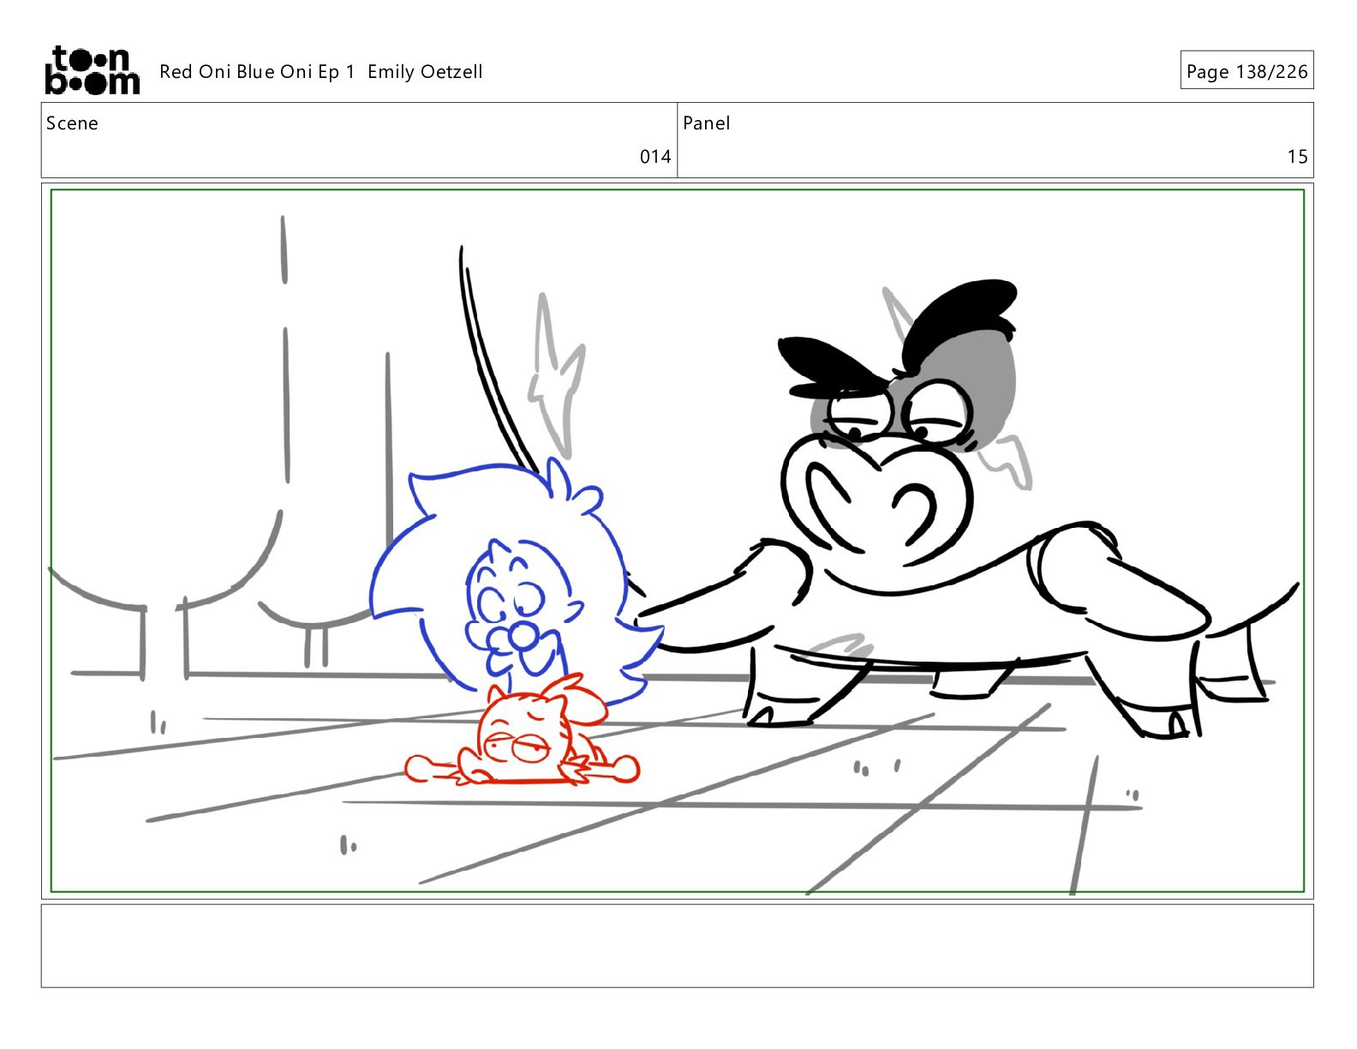The image size is (1357, 1049).
Task: Select the artist name "Emily Oetzell"
Action: [x=425, y=72]
